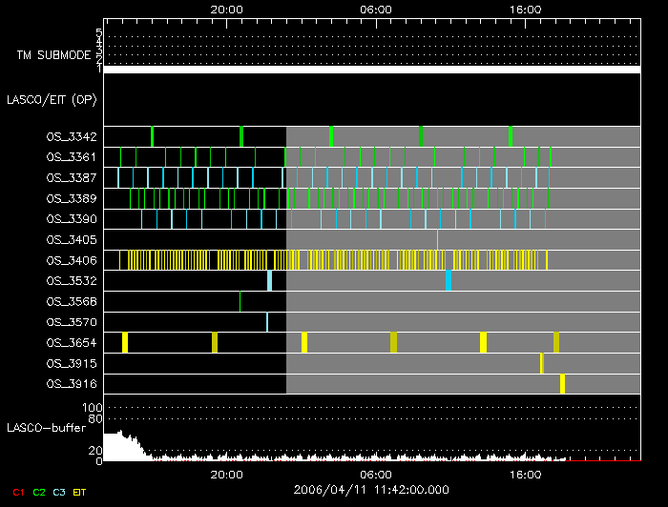The width and height of the screenshot is (668, 507).
Task: Click the TM SUBMODE label
Action: pyautogui.click(x=55, y=55)
